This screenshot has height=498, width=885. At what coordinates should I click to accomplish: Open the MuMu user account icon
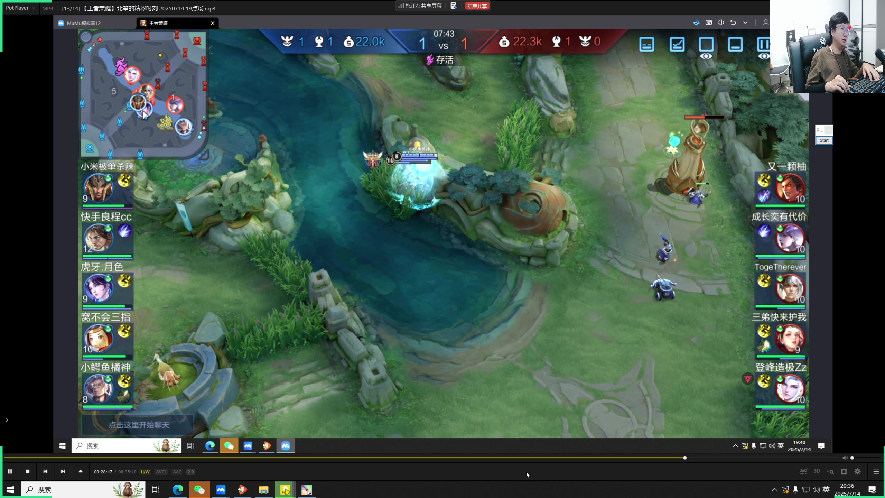point(766,22)
